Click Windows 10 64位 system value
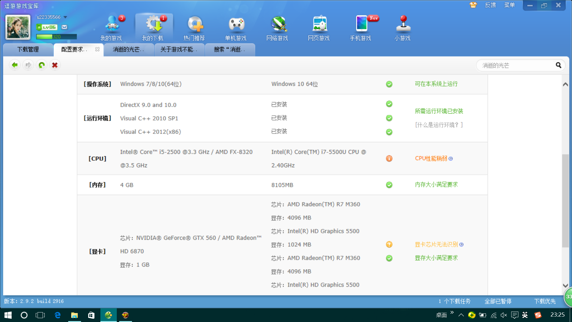This screenshot has width=572, height=322. tap(295, 84)
